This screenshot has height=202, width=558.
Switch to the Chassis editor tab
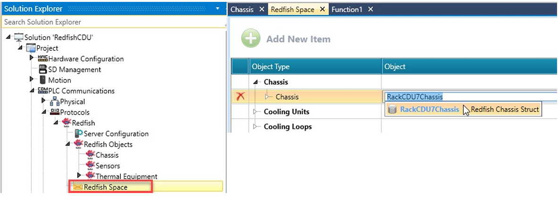pyautogui.click(x=242, y=9)
